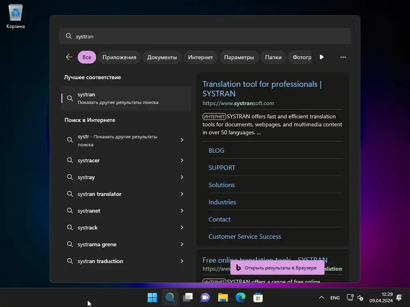Open Task View from taskbar
Image resolution: width=410 pixels, height=307 pixels.
[x=188, y=297]
